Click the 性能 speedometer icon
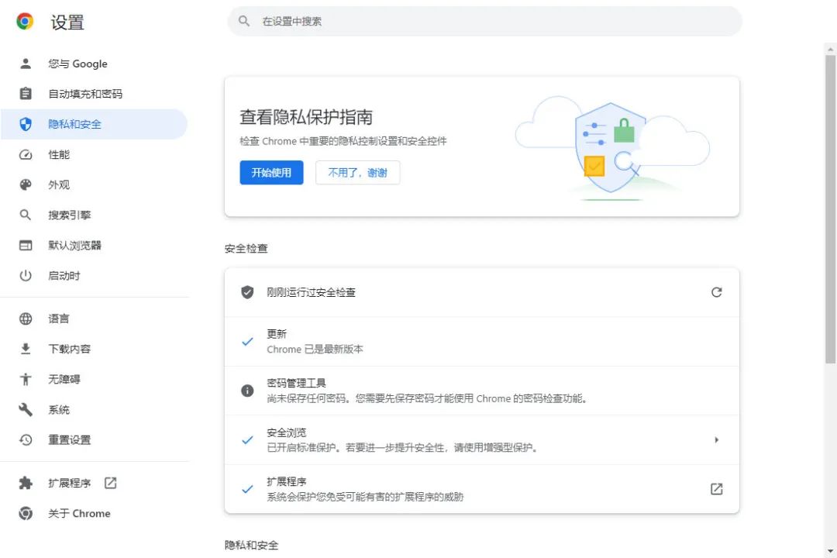Image resolution: width=837 pixels, height=558 pixels. [25, 154]
